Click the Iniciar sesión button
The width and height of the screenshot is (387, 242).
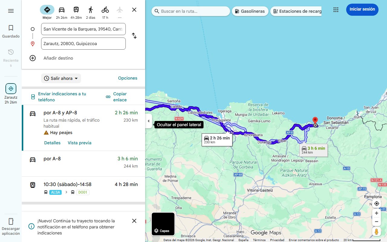pos(362,9)
